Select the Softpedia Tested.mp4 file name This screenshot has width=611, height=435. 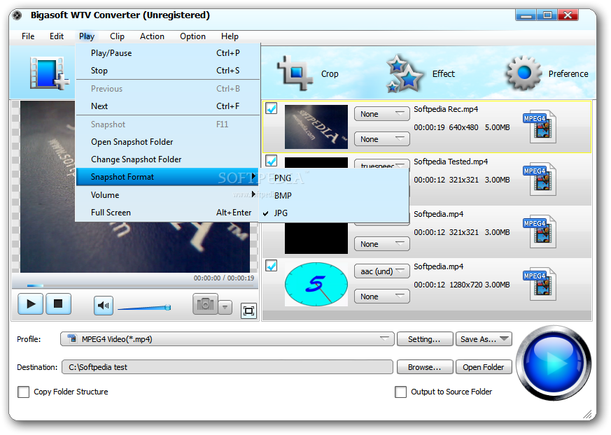[451, 162]
